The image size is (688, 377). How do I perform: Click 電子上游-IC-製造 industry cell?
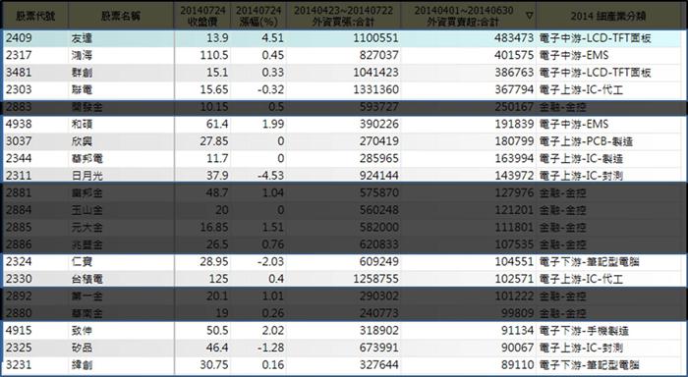pos(581,158)
